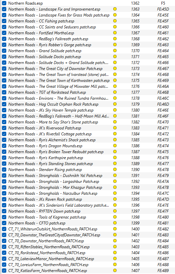Click mod index FE:489 cell
The width and height of the screenshot is (175, 274).
click(x=163, y=271)
